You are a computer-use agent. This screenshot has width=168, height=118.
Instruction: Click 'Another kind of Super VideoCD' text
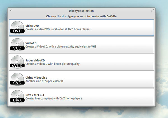(44, 81)
